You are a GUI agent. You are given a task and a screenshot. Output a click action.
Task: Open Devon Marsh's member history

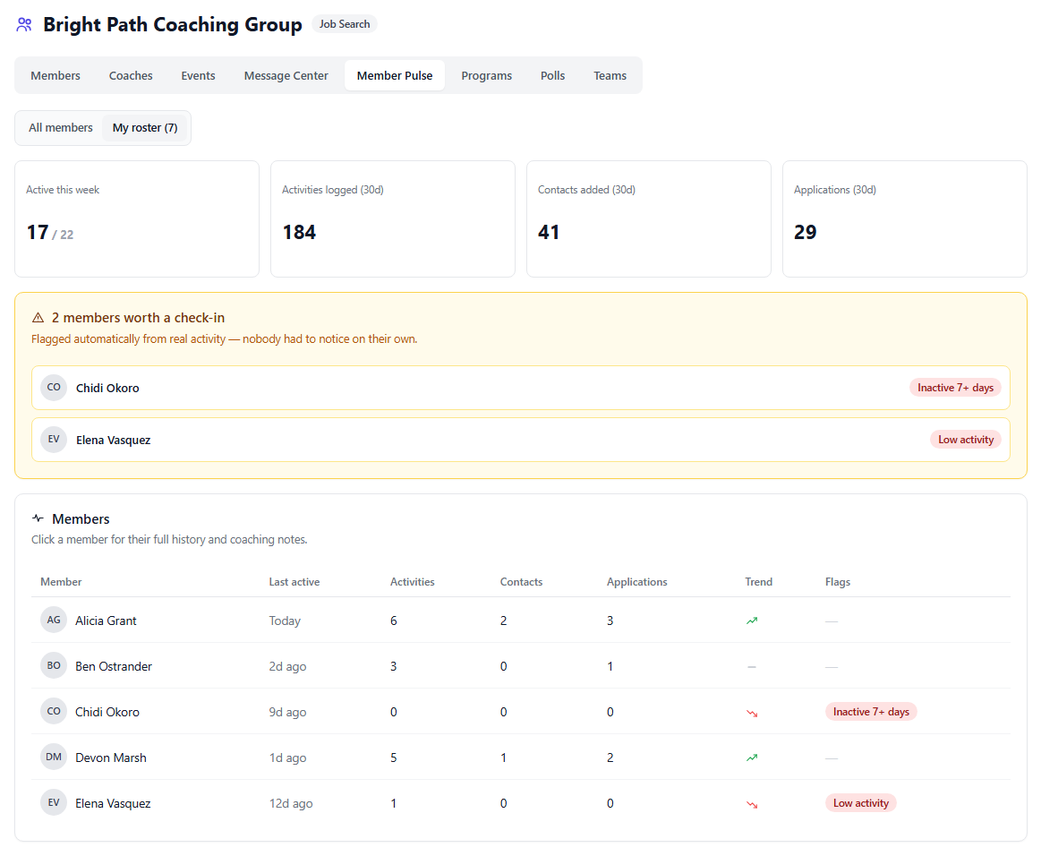pos(521,757)
